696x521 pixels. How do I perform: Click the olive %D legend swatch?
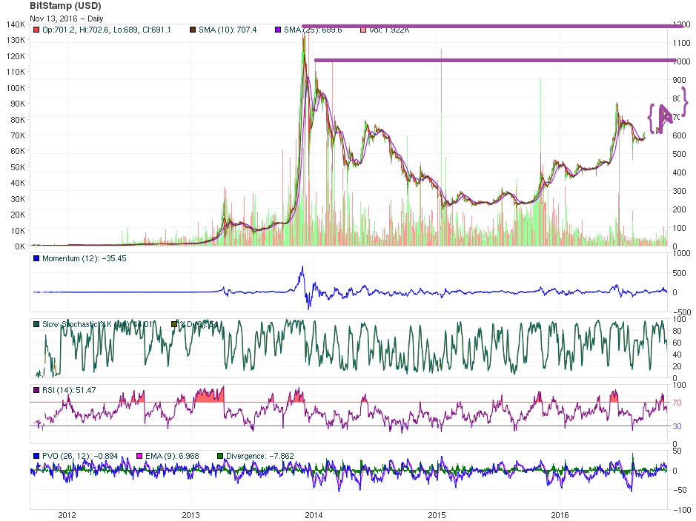(x=174, y=324)
